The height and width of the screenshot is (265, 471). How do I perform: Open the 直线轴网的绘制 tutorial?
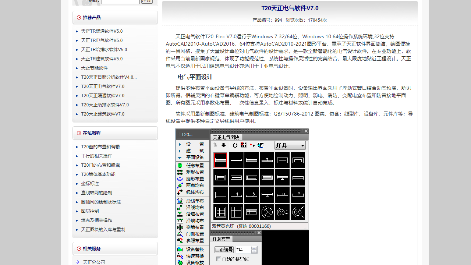point(96,193)
